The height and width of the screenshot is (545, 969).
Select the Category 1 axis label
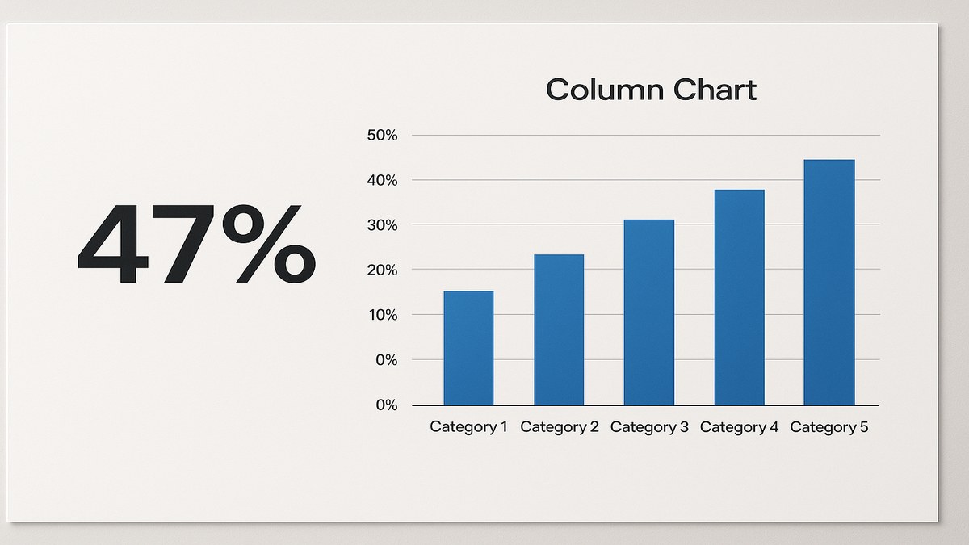pos(468,427)
